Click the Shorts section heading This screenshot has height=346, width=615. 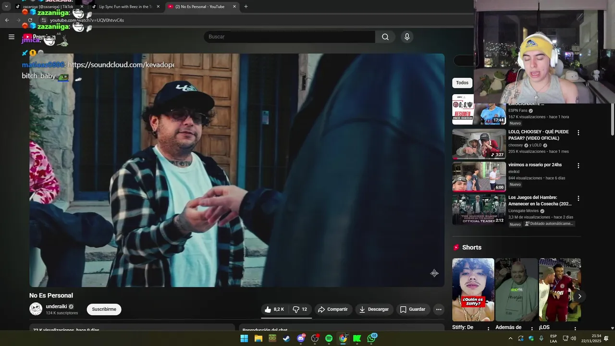tap(472, 247)
